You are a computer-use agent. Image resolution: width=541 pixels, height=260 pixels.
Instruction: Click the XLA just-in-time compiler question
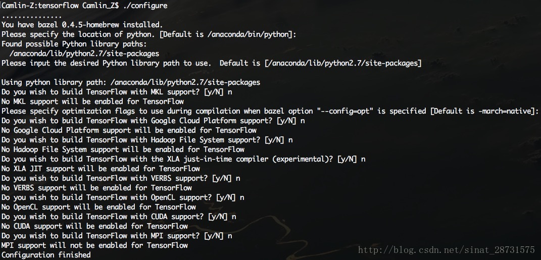(183, 160)
